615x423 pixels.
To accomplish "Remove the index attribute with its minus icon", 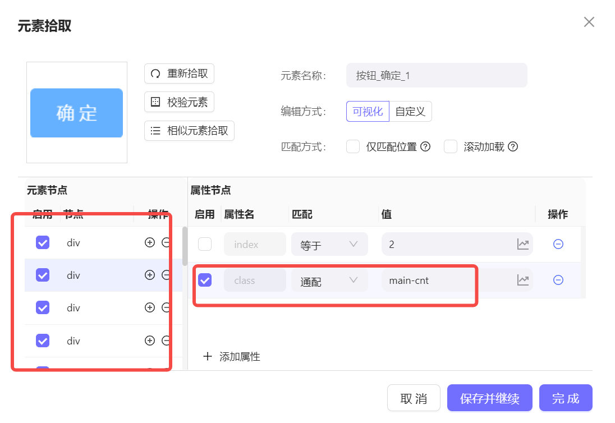I will 558,244.
